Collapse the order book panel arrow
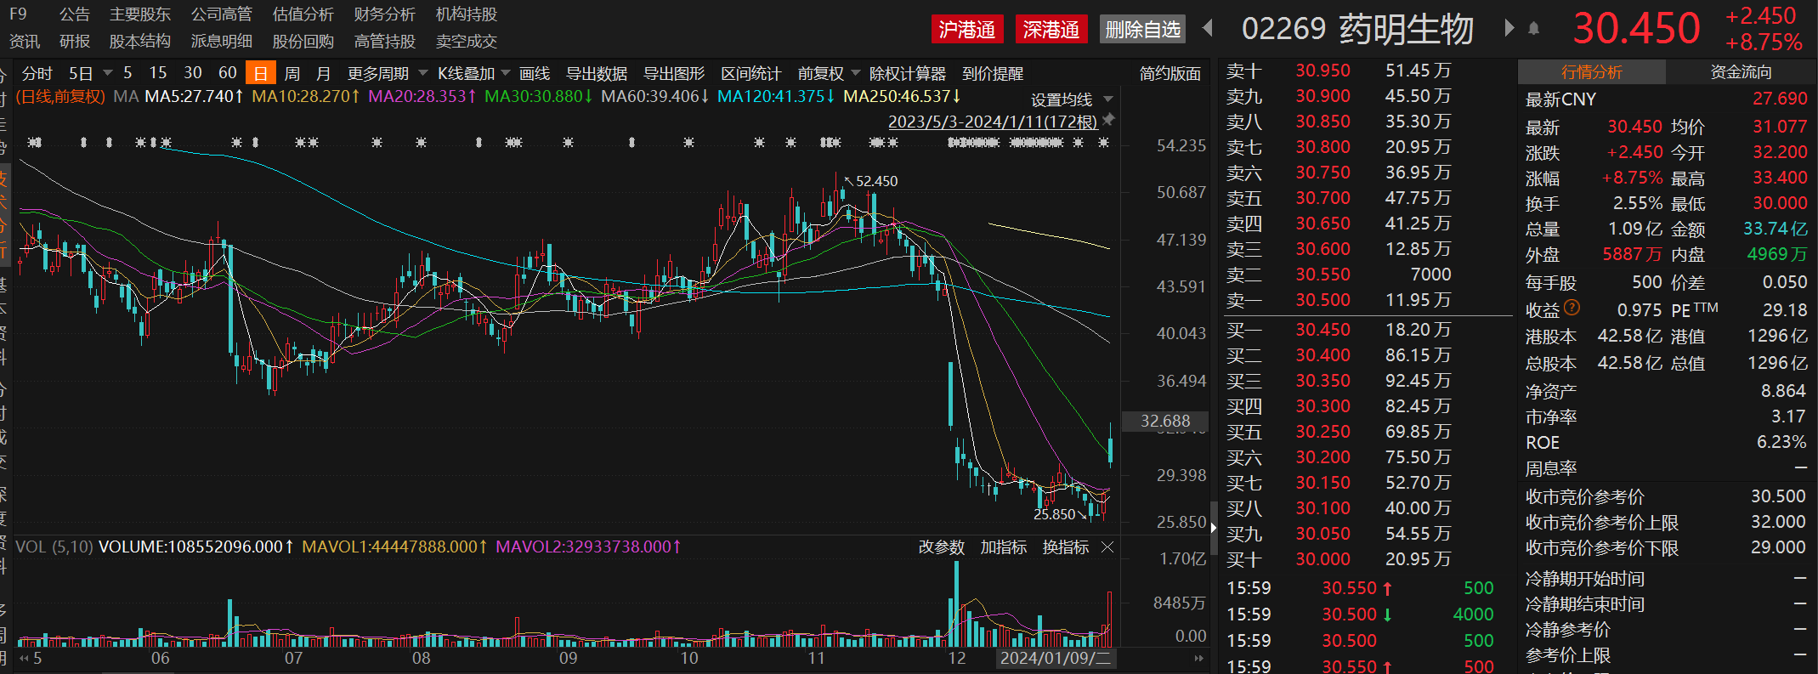 [x=1214, y=527]
